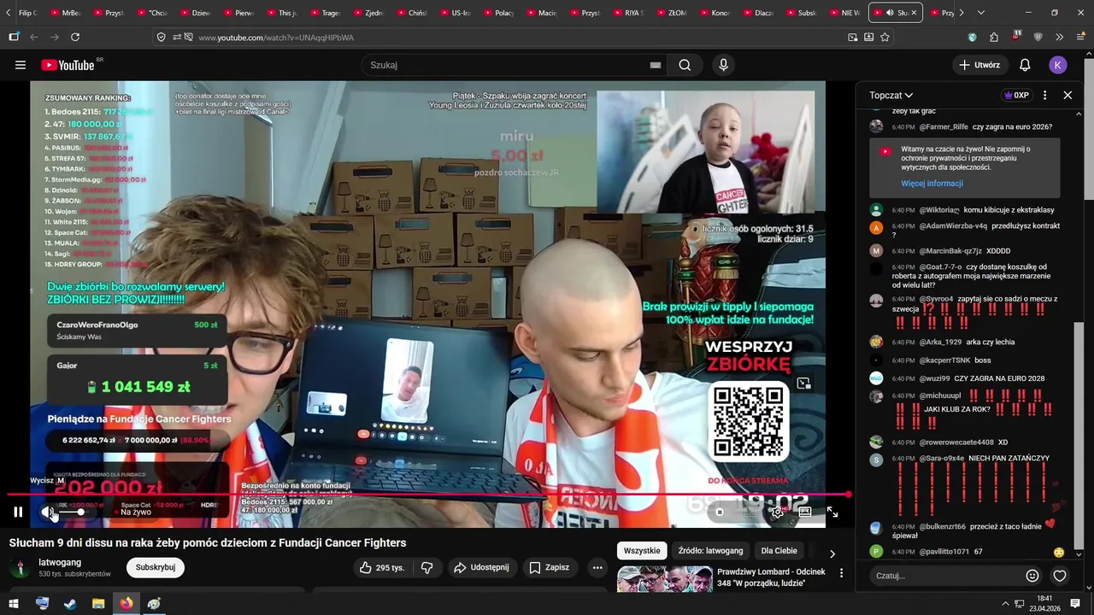This screenshot has width=1094, height=615.
Task: List all browser tabs with the chevron
Action: click(x=980, y=13)
